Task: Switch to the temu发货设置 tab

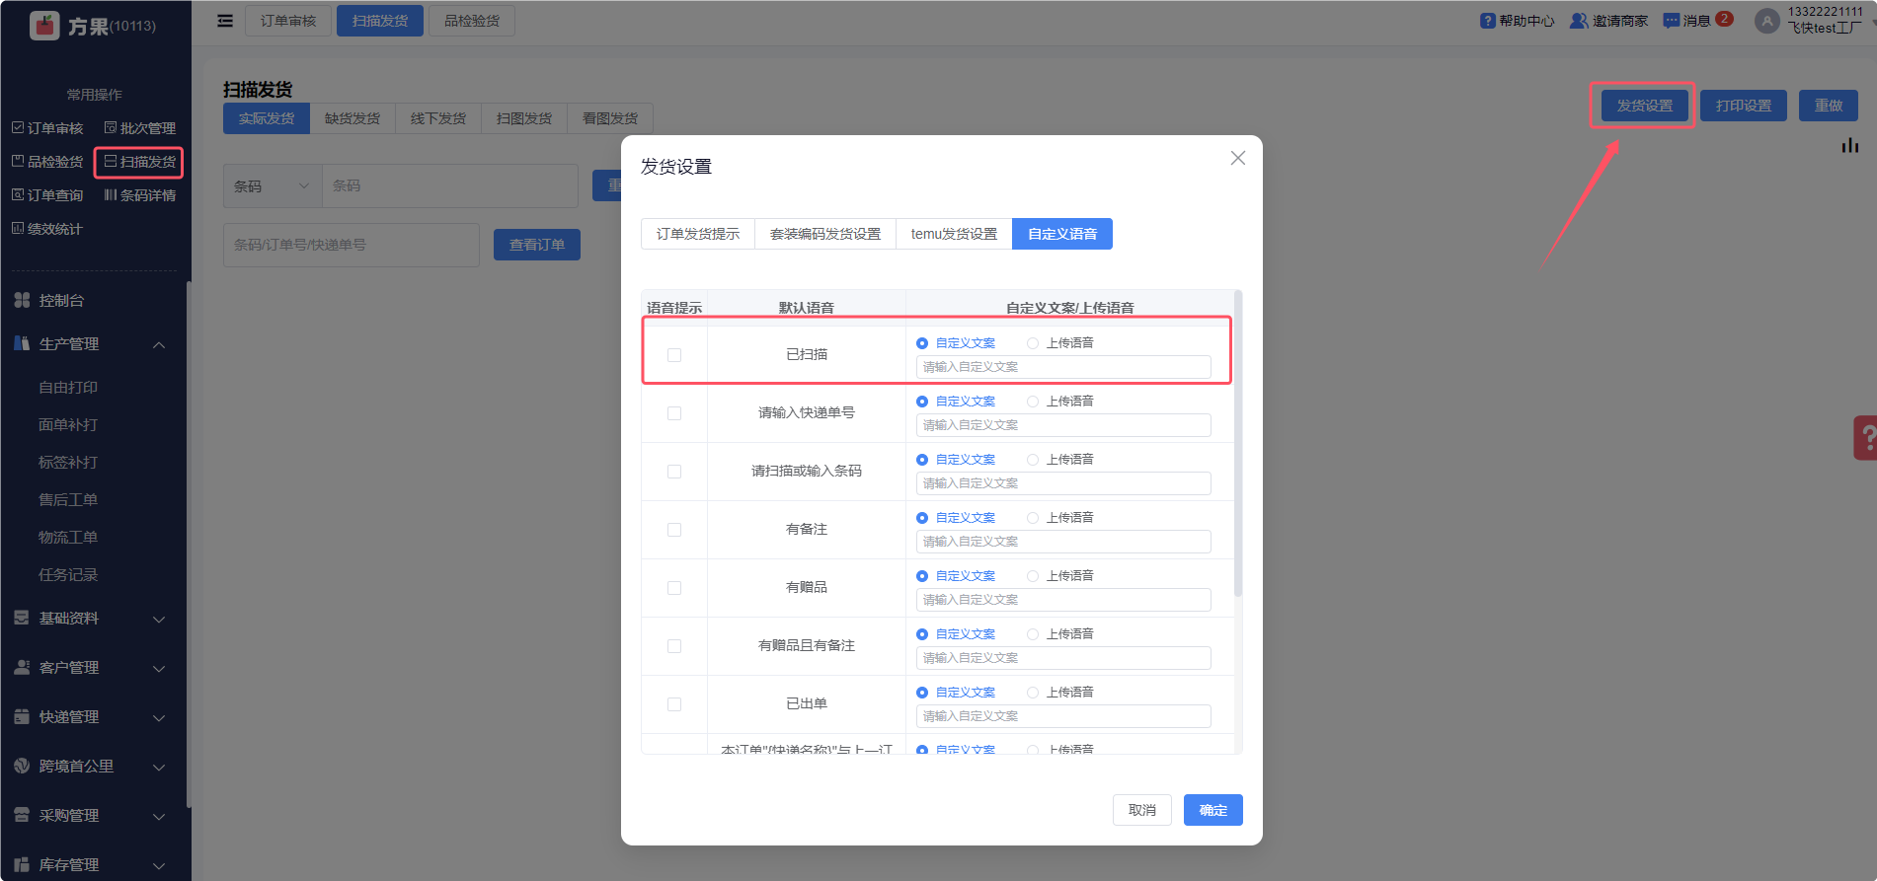Action: (954, 234)
